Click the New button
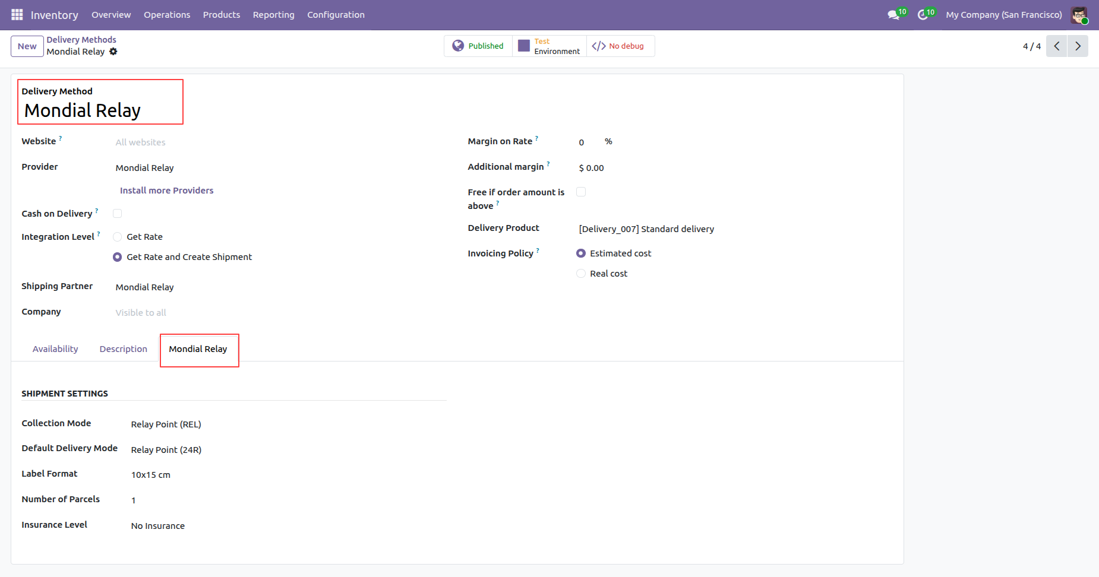Image resolution: width=1099 pixels, height=577 pixels. [27, 46]
